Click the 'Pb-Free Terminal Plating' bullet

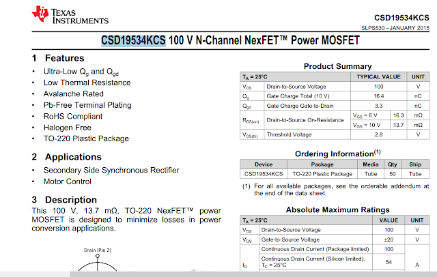87,105
